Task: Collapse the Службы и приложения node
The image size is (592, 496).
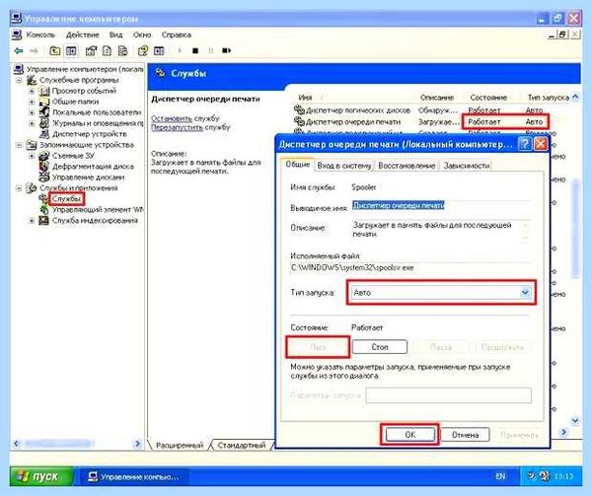Action: [x=19, y=187]
